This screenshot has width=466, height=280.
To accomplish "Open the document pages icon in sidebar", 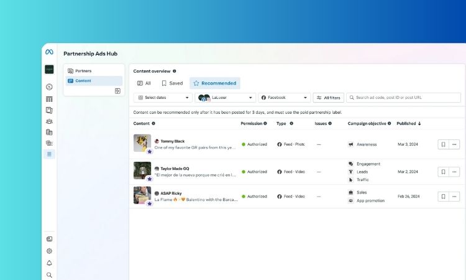I will [x=49, y=110].
